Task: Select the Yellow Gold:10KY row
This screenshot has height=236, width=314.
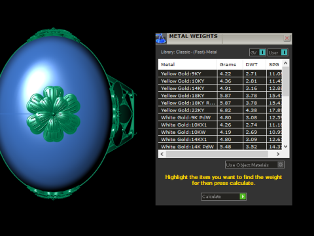Action: click(x=220, y=81)
